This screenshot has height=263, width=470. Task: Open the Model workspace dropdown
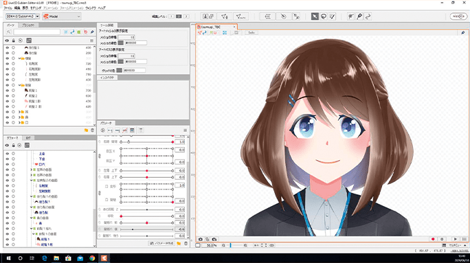point(62,16)
